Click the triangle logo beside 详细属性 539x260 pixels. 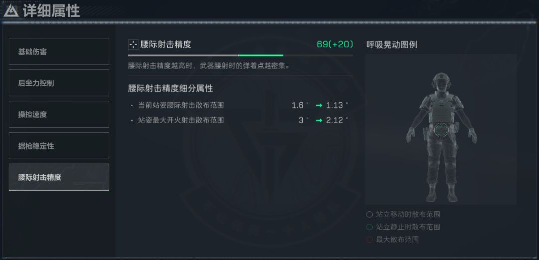pos(12,11)
